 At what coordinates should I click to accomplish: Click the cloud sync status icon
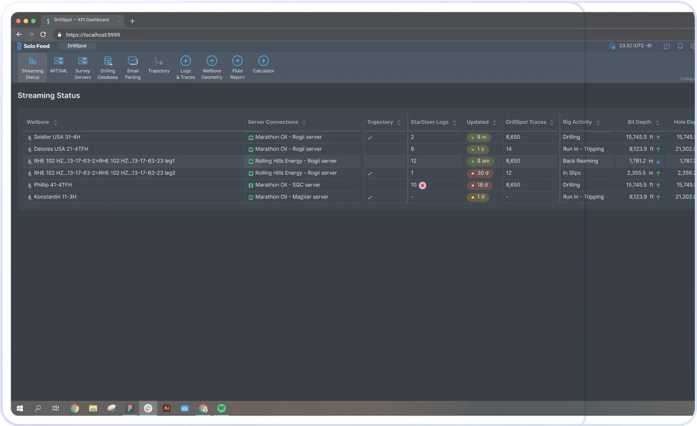612,46
